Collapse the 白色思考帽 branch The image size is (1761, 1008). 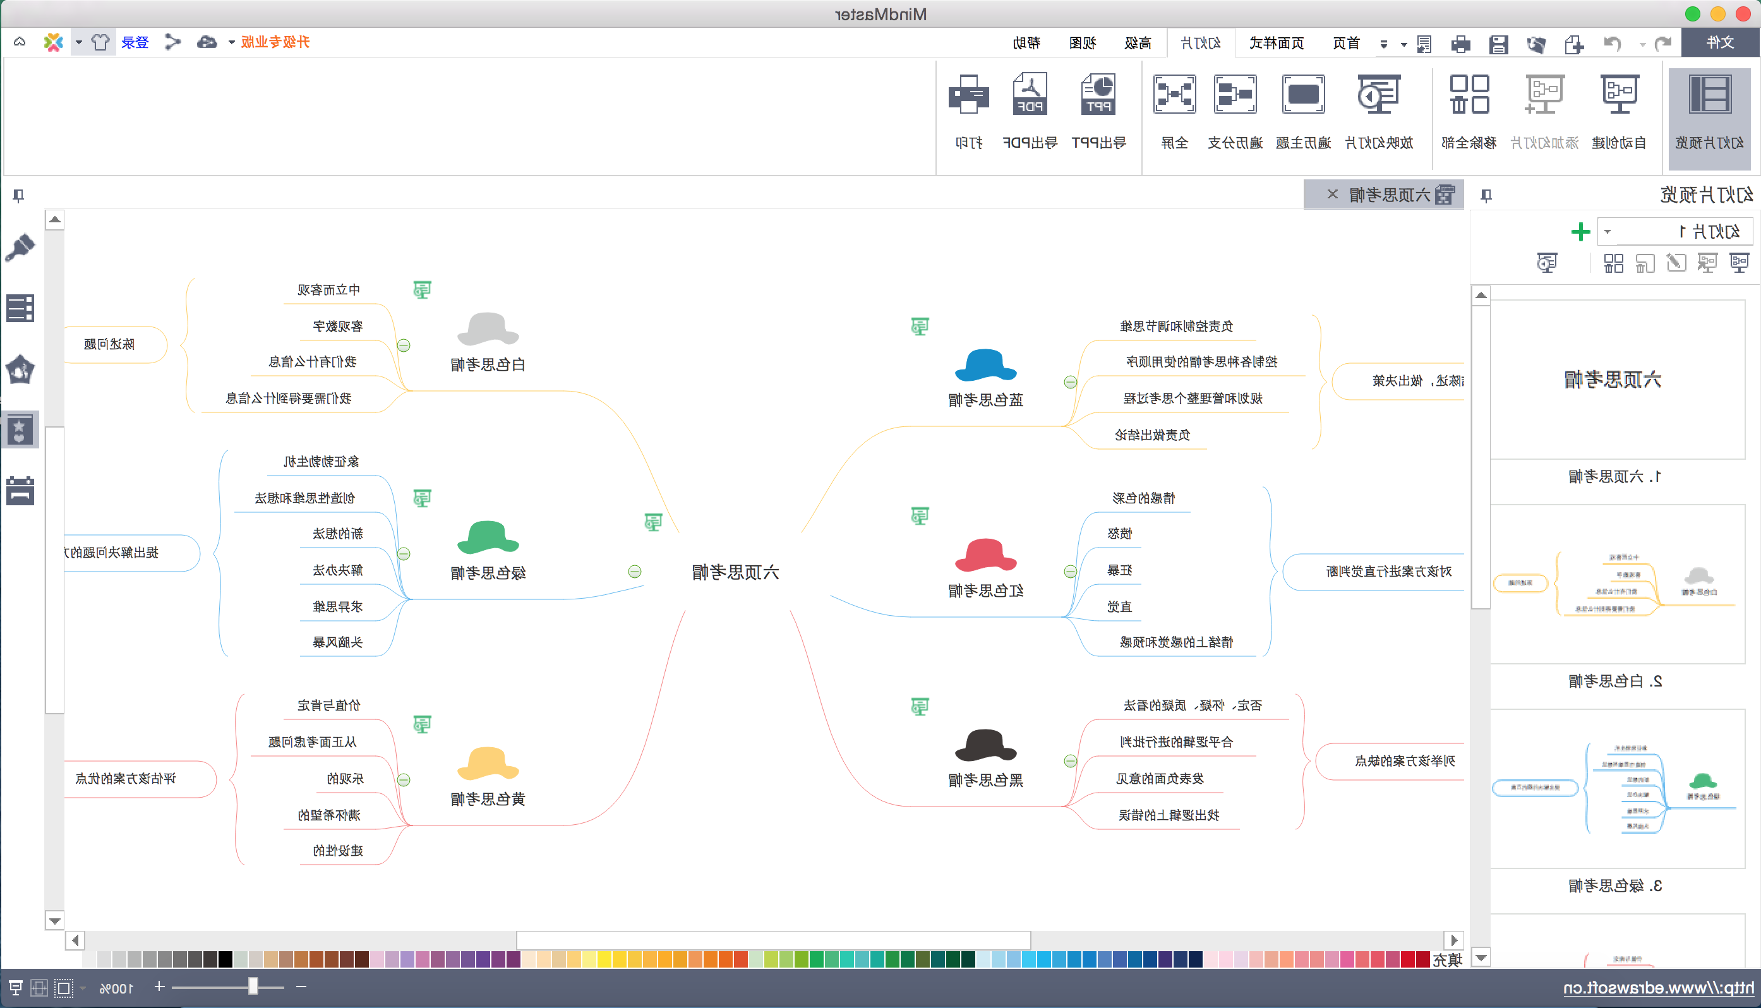pos(404,345)
